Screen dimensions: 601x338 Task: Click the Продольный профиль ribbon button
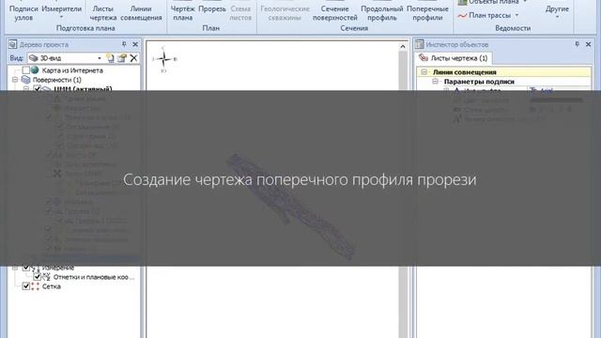(x=382, y=12)
